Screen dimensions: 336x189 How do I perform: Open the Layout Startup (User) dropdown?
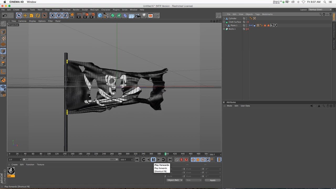(320, 10)
